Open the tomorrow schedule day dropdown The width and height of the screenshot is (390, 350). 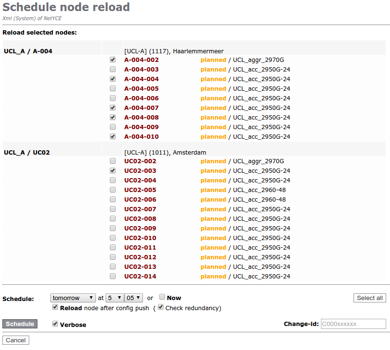[73, 298]
